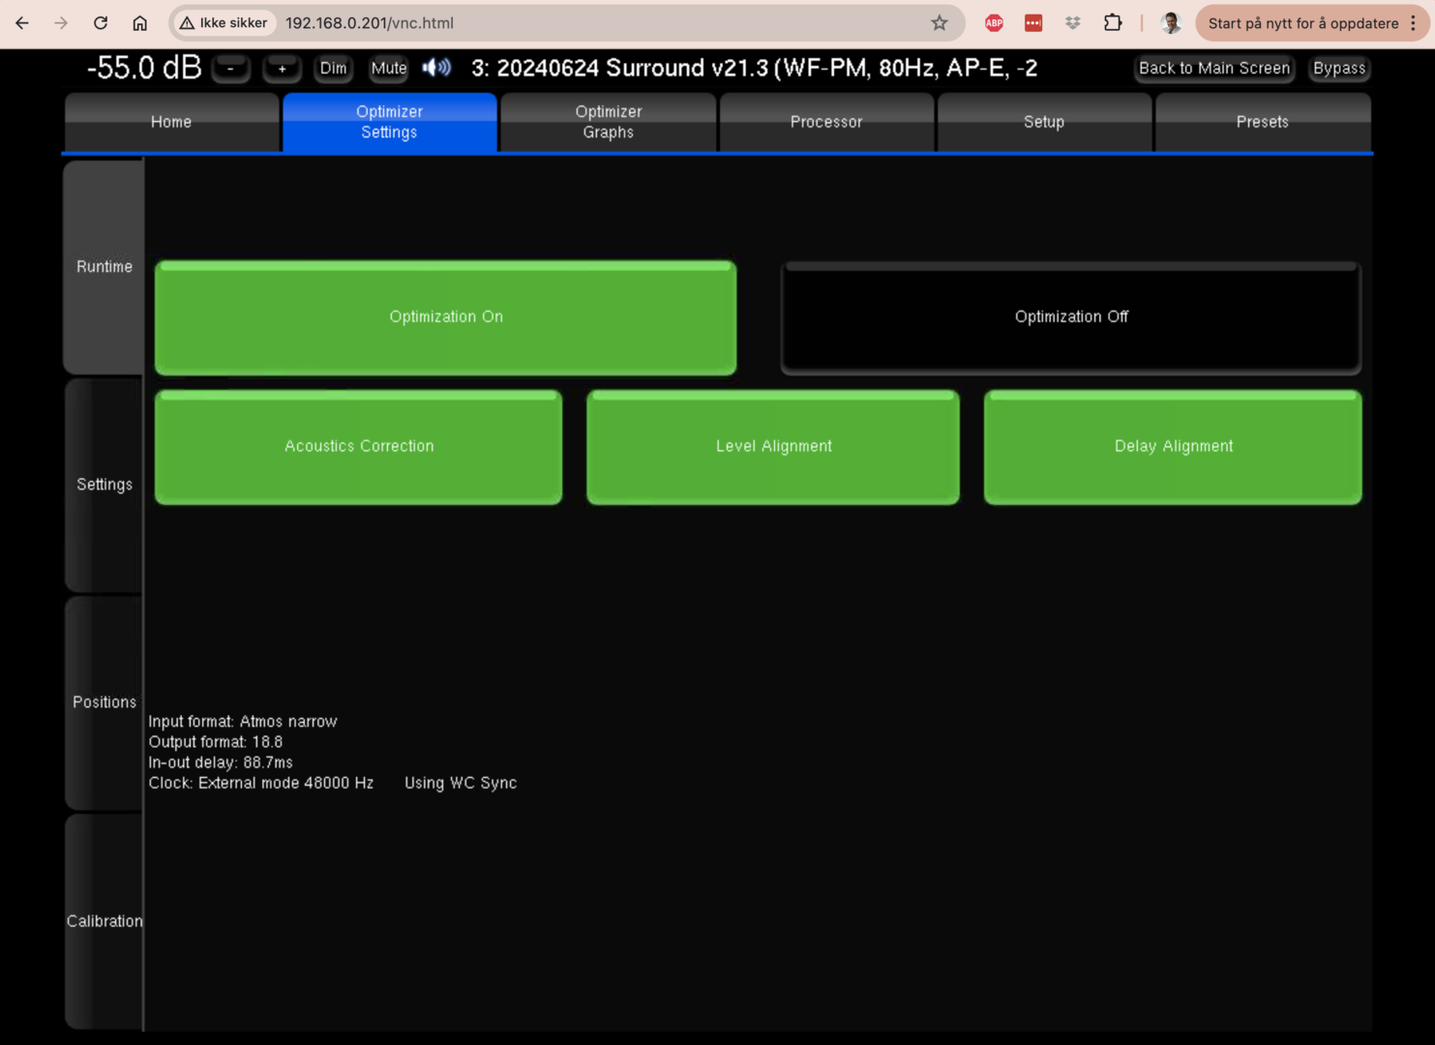Reload the current page
This screenshot has height=1045, width=1435.
click(101, 23)
